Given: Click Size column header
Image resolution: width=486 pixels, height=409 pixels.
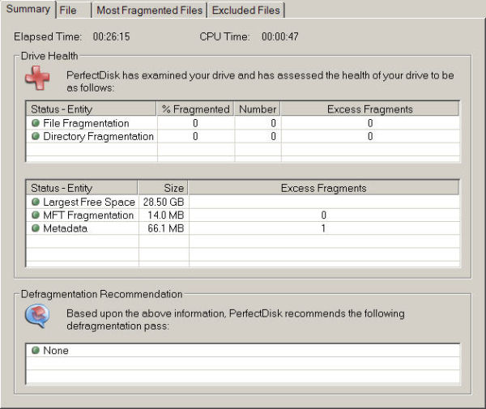Looking at the screenshot, I should (163, 188).
